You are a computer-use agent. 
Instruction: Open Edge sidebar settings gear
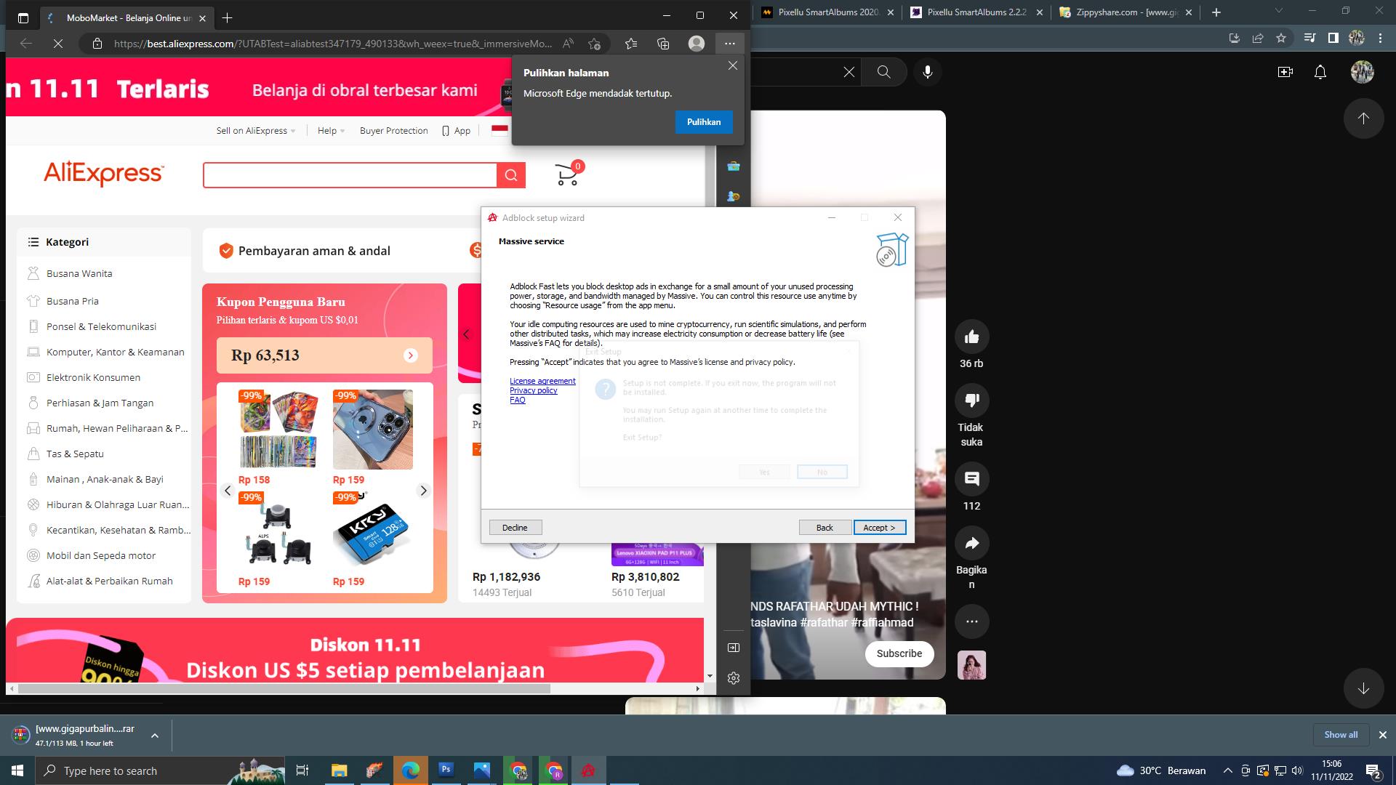733,678
